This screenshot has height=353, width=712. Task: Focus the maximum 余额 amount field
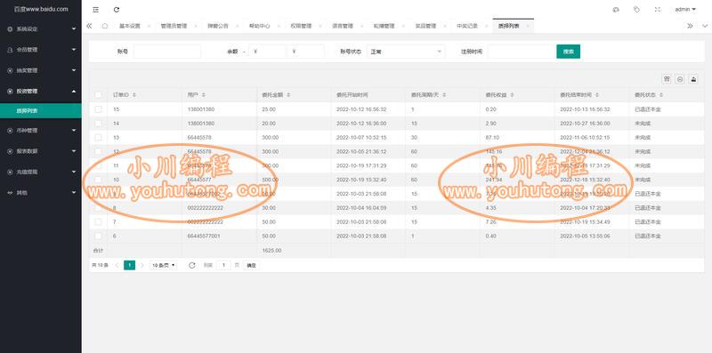click(306, 52)
